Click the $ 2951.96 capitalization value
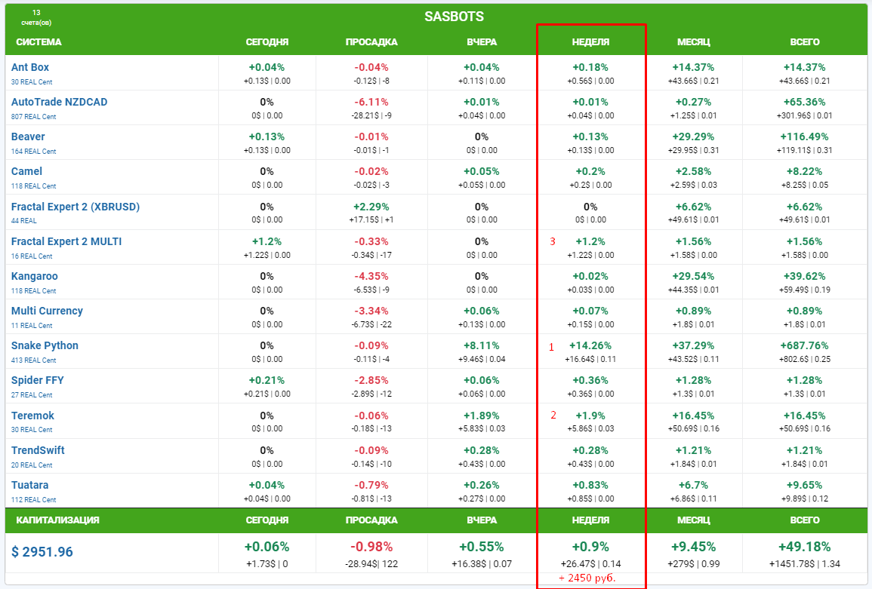872x589 pixels. pyautogui.click(x=42, y=552)
